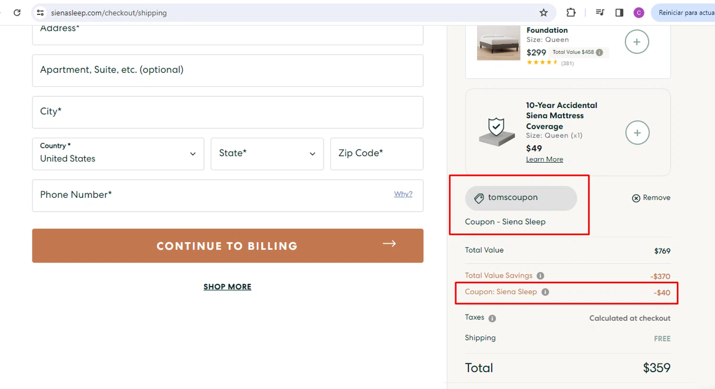
Task: Click the Foundation star rating
Action: tap(542, 62)
